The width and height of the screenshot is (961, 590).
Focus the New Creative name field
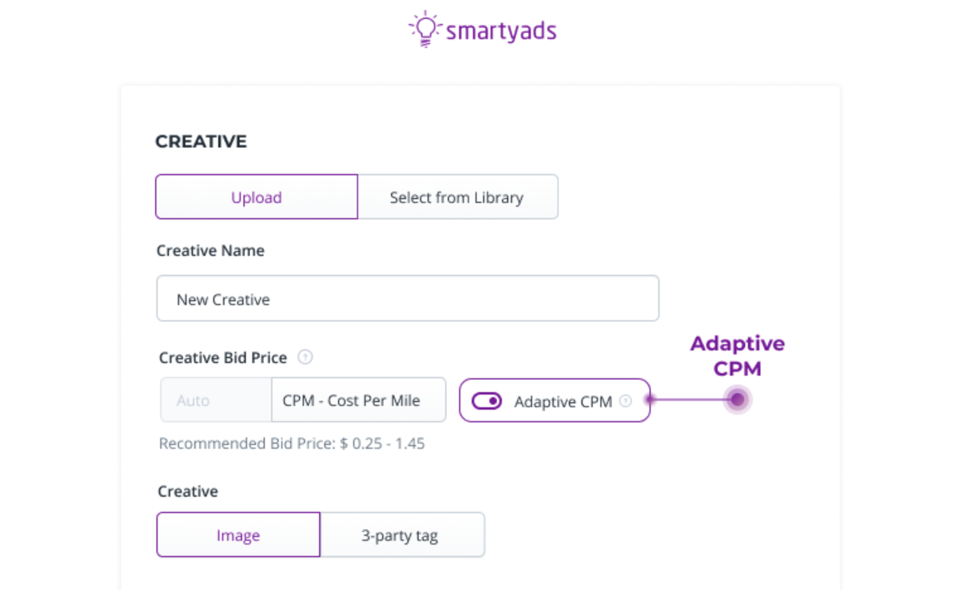[x=407, y=299]
